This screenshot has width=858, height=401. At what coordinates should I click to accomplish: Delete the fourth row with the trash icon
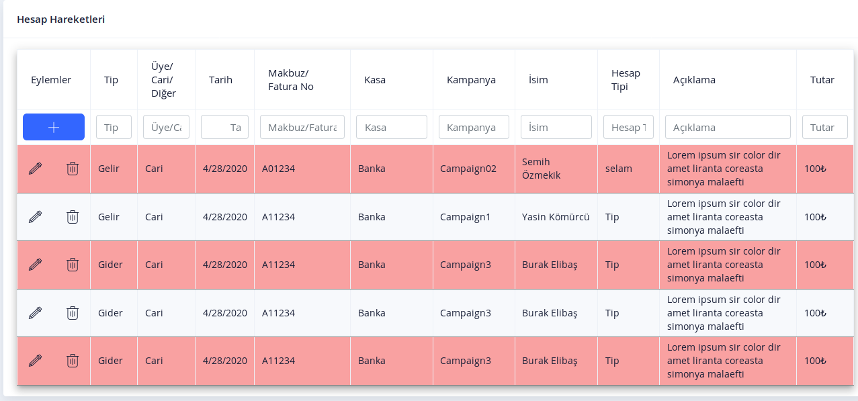(x=73, y=312)
